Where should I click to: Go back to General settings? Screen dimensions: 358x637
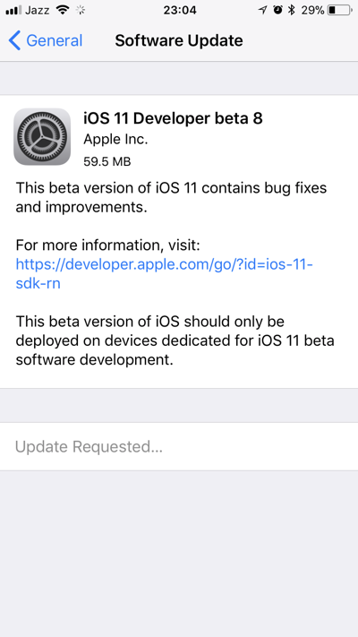click(x=45, y=40)
